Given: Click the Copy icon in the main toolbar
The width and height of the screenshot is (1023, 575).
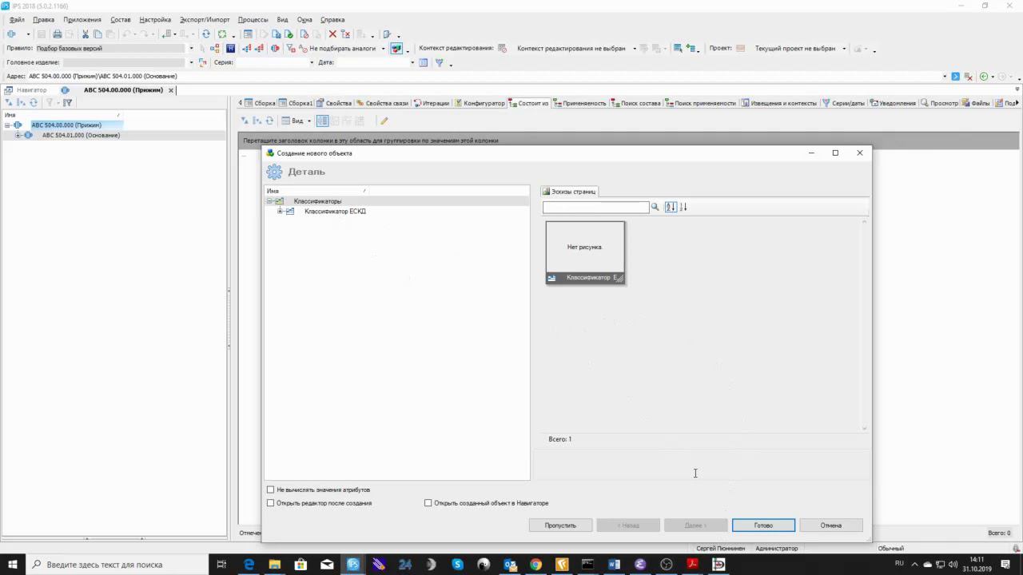Looking at the screenshot, I should point(98,34).
